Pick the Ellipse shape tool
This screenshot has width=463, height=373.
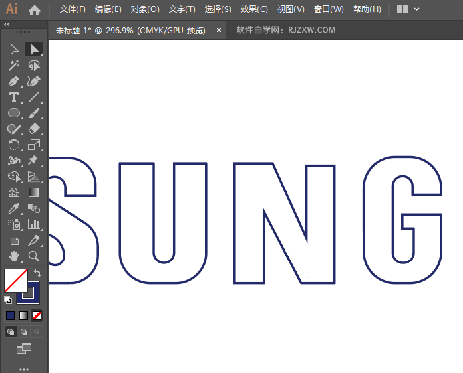click(x=14, y=113)
